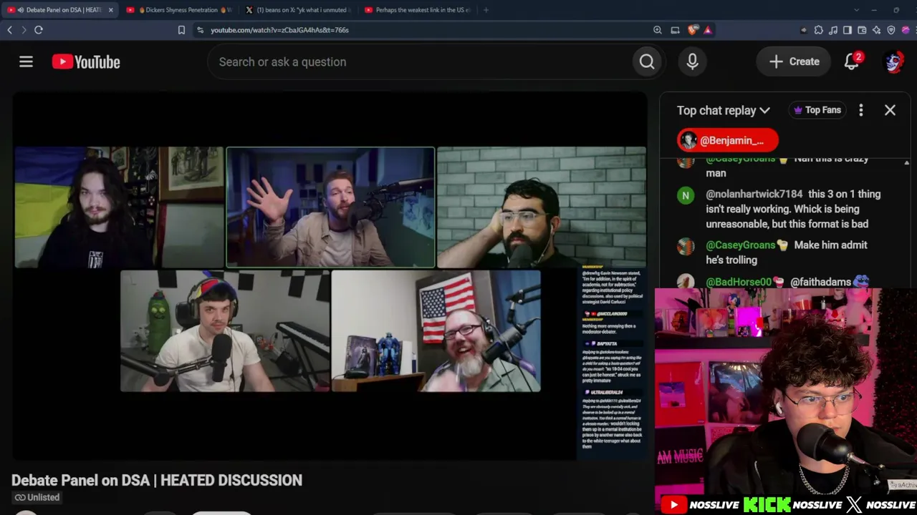The width and height of the screenshot is (917, 515).
Task: Open the extensions puzzle icon
Action: (x=819, y=30)
